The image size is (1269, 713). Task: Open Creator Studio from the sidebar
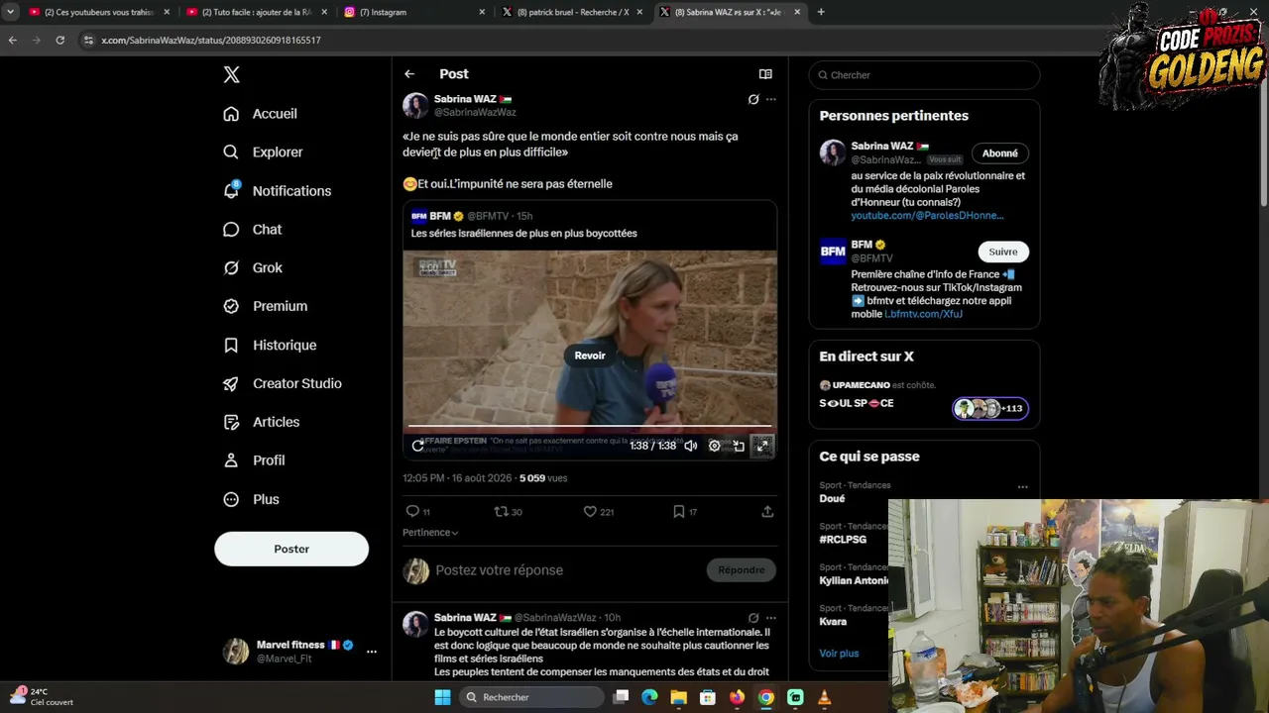[282, 384]
